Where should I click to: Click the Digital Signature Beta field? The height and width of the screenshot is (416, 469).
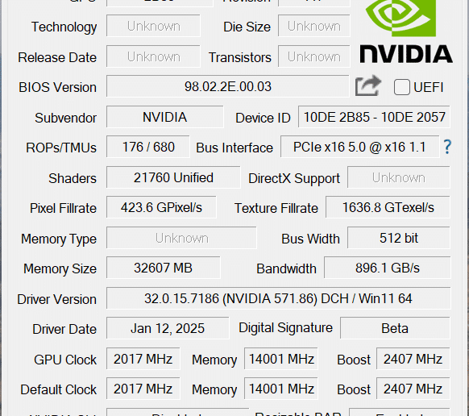[x=395, y=328]
